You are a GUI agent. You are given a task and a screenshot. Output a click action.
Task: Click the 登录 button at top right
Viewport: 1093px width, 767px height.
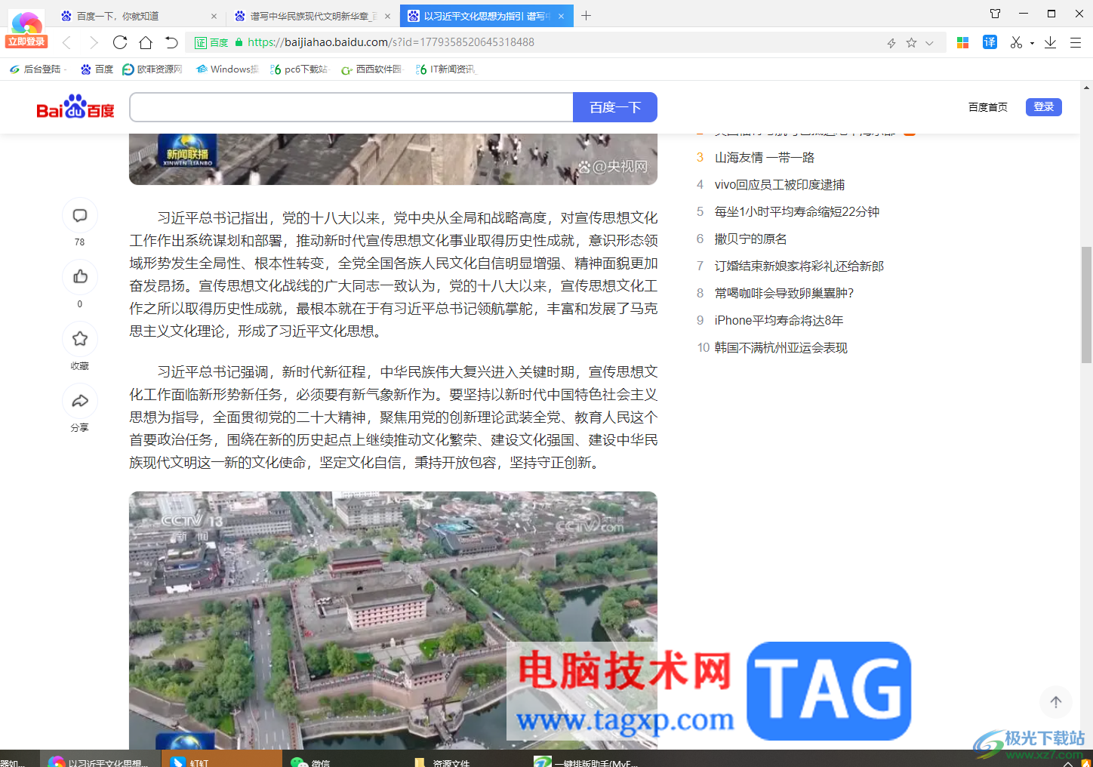click(x=1043, y=106)
